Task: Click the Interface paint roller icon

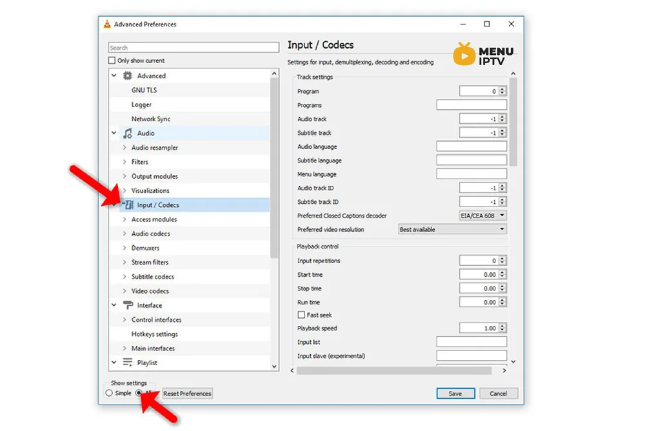Action: point(128,305)
